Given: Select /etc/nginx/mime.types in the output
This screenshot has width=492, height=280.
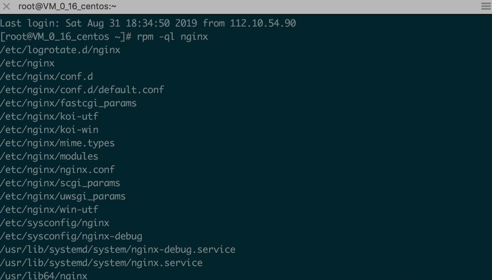Looking at the screenshot, I should 57,143.
